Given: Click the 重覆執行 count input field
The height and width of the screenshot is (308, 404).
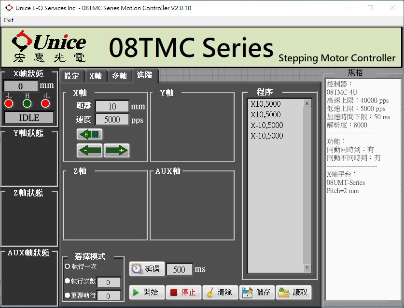Looking at the screenshot, I should click(x=109, y=295).
